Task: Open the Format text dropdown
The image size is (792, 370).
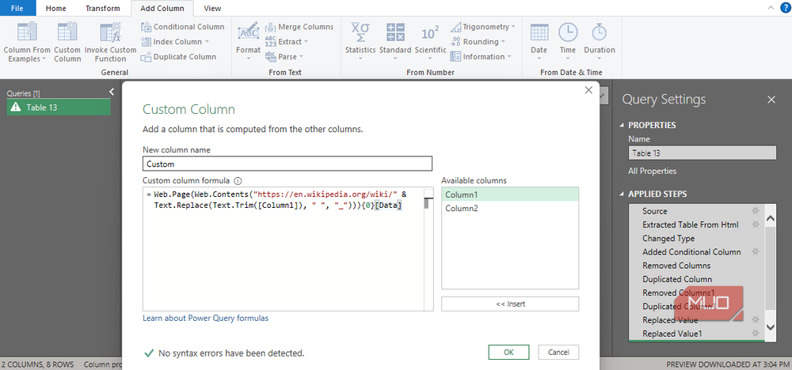Action: 248,42
